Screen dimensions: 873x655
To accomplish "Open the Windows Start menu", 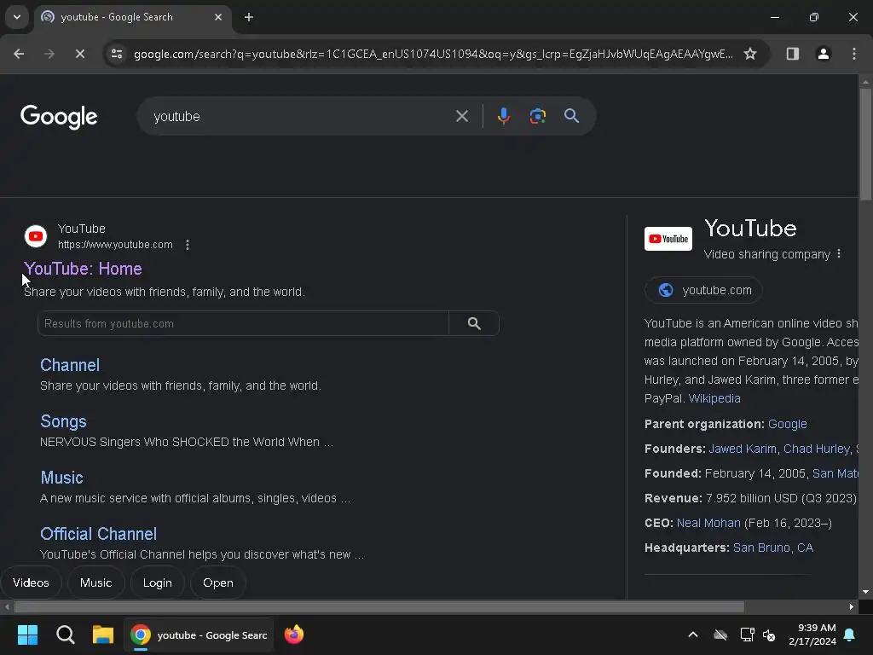I will pyautogui.click(x=27, y=635).
